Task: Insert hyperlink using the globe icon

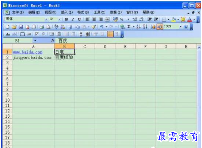Action: pyautogui.click(x=122, y=27)
